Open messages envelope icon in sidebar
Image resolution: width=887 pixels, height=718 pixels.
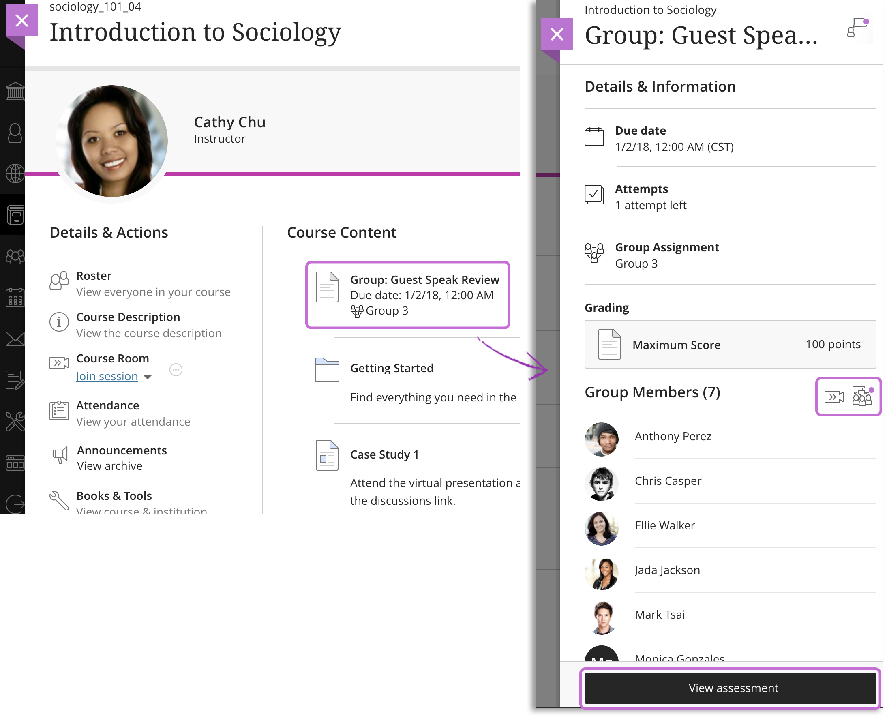pyautogui.click(x=15, y=339)
